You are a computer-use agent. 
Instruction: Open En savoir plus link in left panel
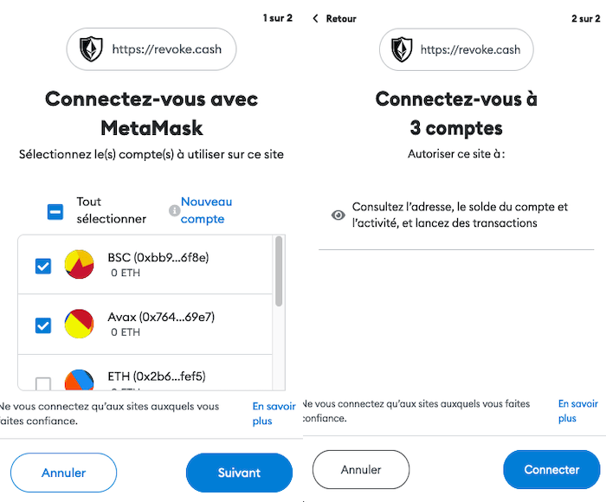pos(274,414)
